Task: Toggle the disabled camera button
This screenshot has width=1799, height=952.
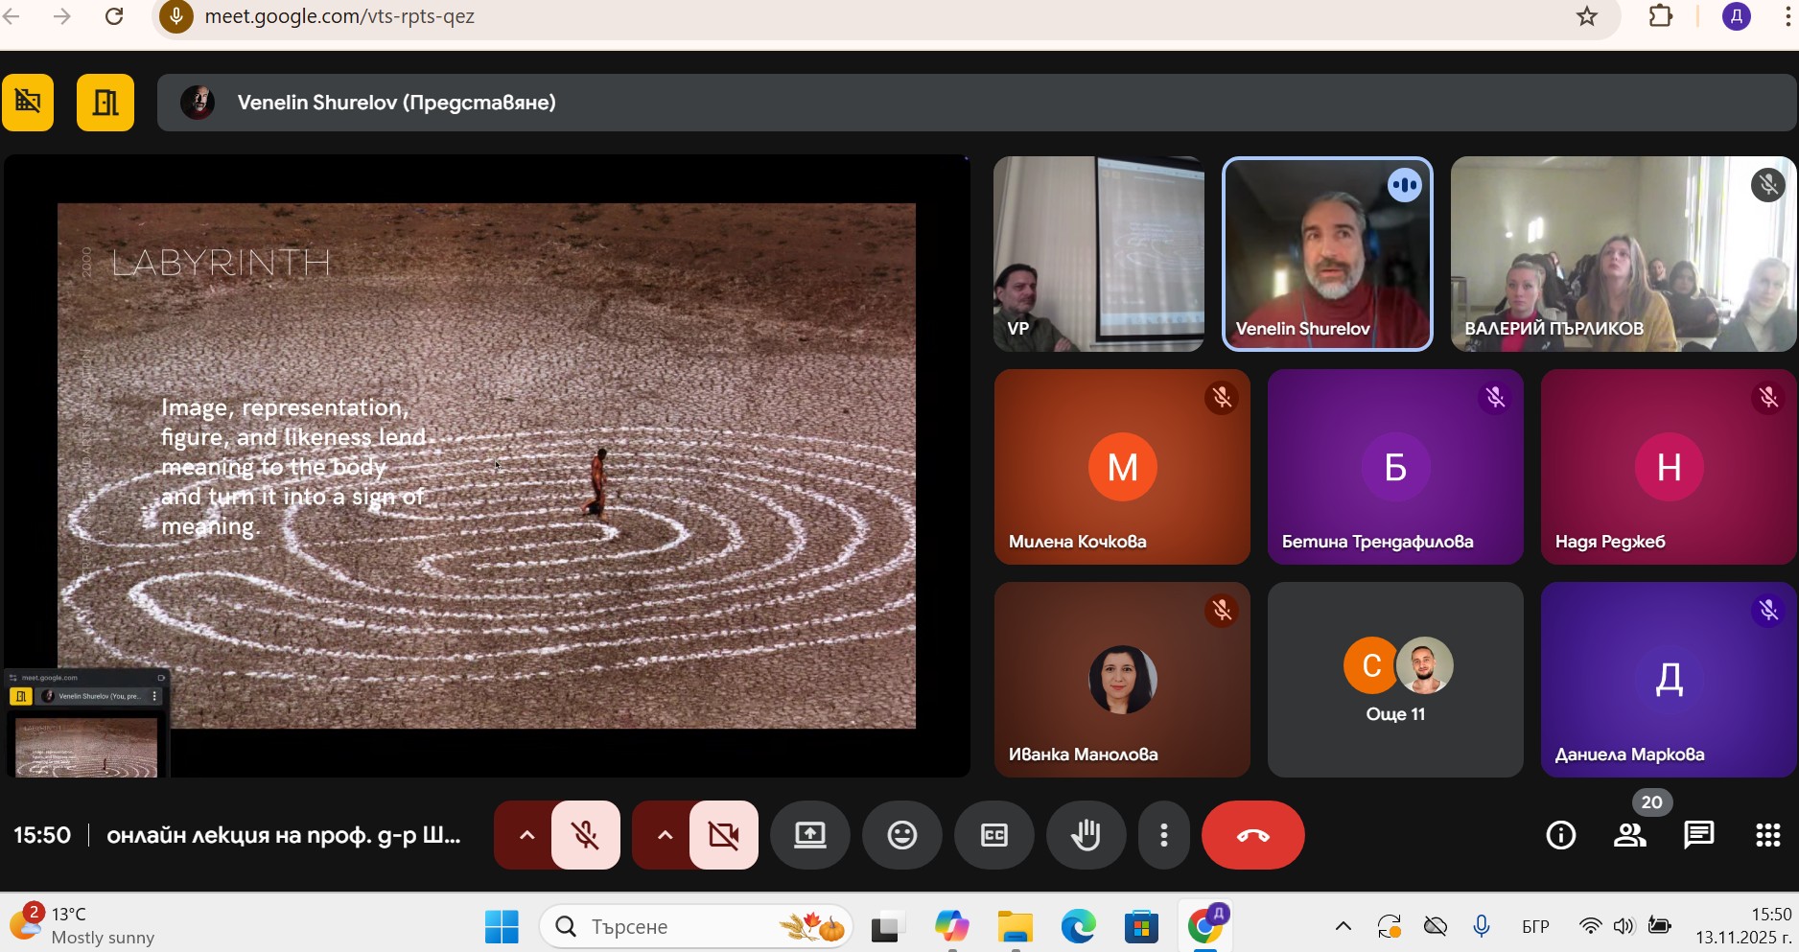Action: coord(723,835)
